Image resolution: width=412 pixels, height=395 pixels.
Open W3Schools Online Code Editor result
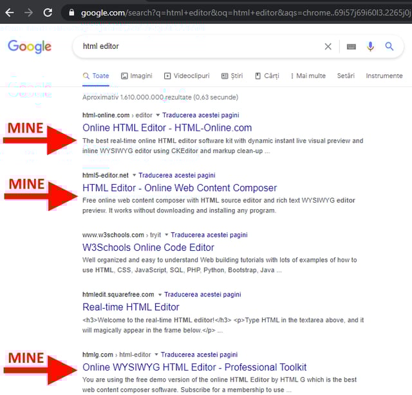tap(148, 248)
